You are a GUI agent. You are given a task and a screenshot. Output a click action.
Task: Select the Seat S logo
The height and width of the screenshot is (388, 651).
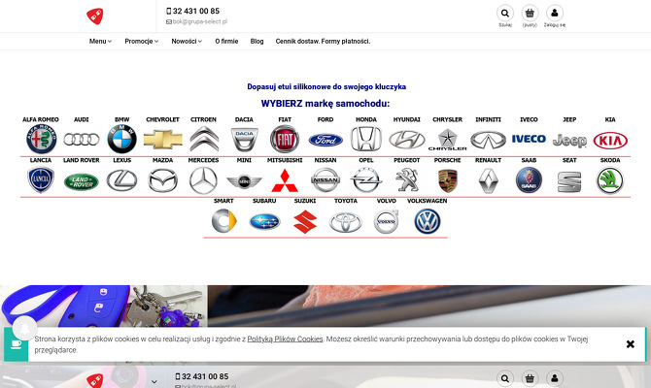coord(569,182)
